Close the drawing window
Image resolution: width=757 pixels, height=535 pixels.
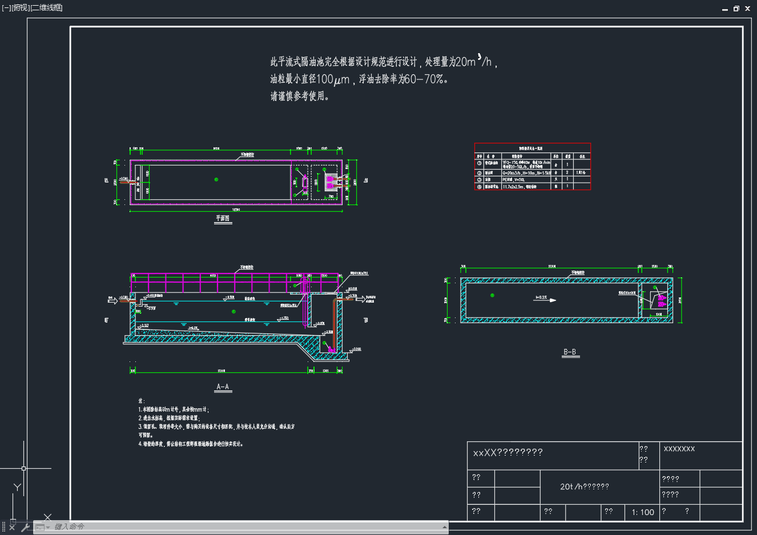coord(747,9)
